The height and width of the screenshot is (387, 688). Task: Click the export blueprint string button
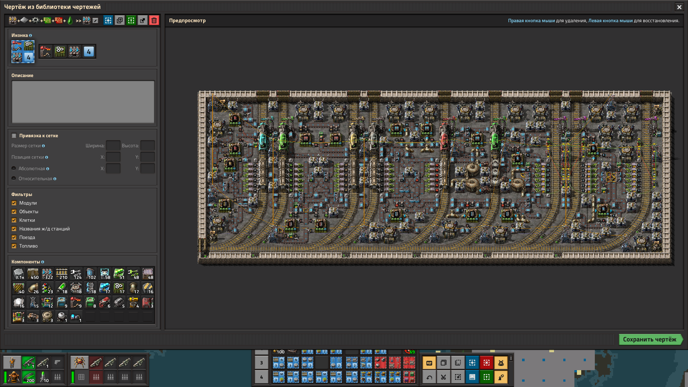tap(143, 20)
